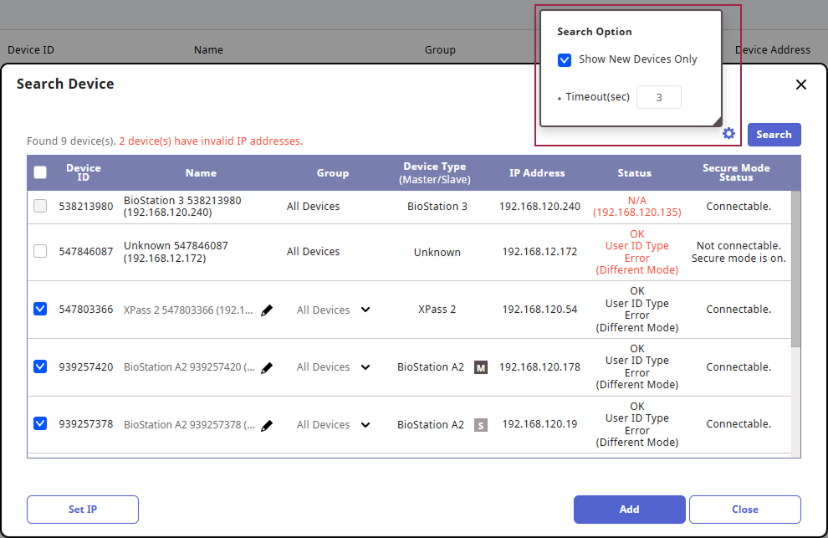Deselect device 939257420 checkbox
The image size is (828, 538).
pyautogui.click(x=40, y=366)
